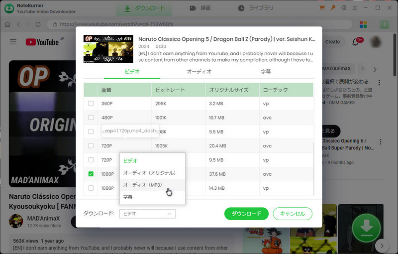
Task: Reload the page with refresh icon
Action: 38,24
